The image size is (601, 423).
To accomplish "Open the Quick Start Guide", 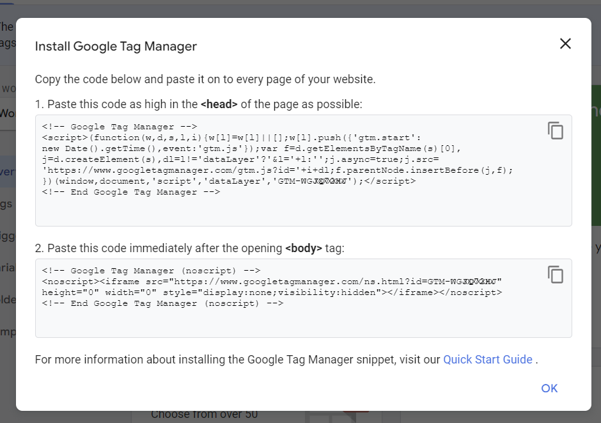I will (487, 359).
